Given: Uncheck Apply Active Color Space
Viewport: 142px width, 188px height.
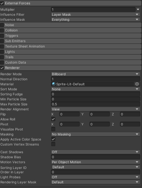Looking at the screenshot, I should (53, 139).
